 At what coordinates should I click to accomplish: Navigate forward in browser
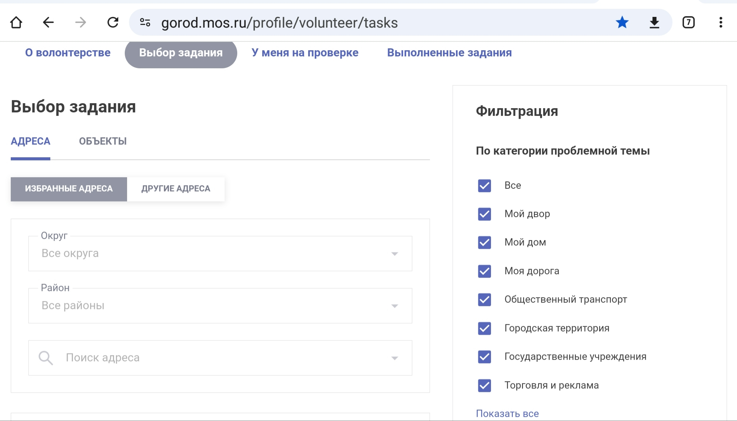coord(81,23)
